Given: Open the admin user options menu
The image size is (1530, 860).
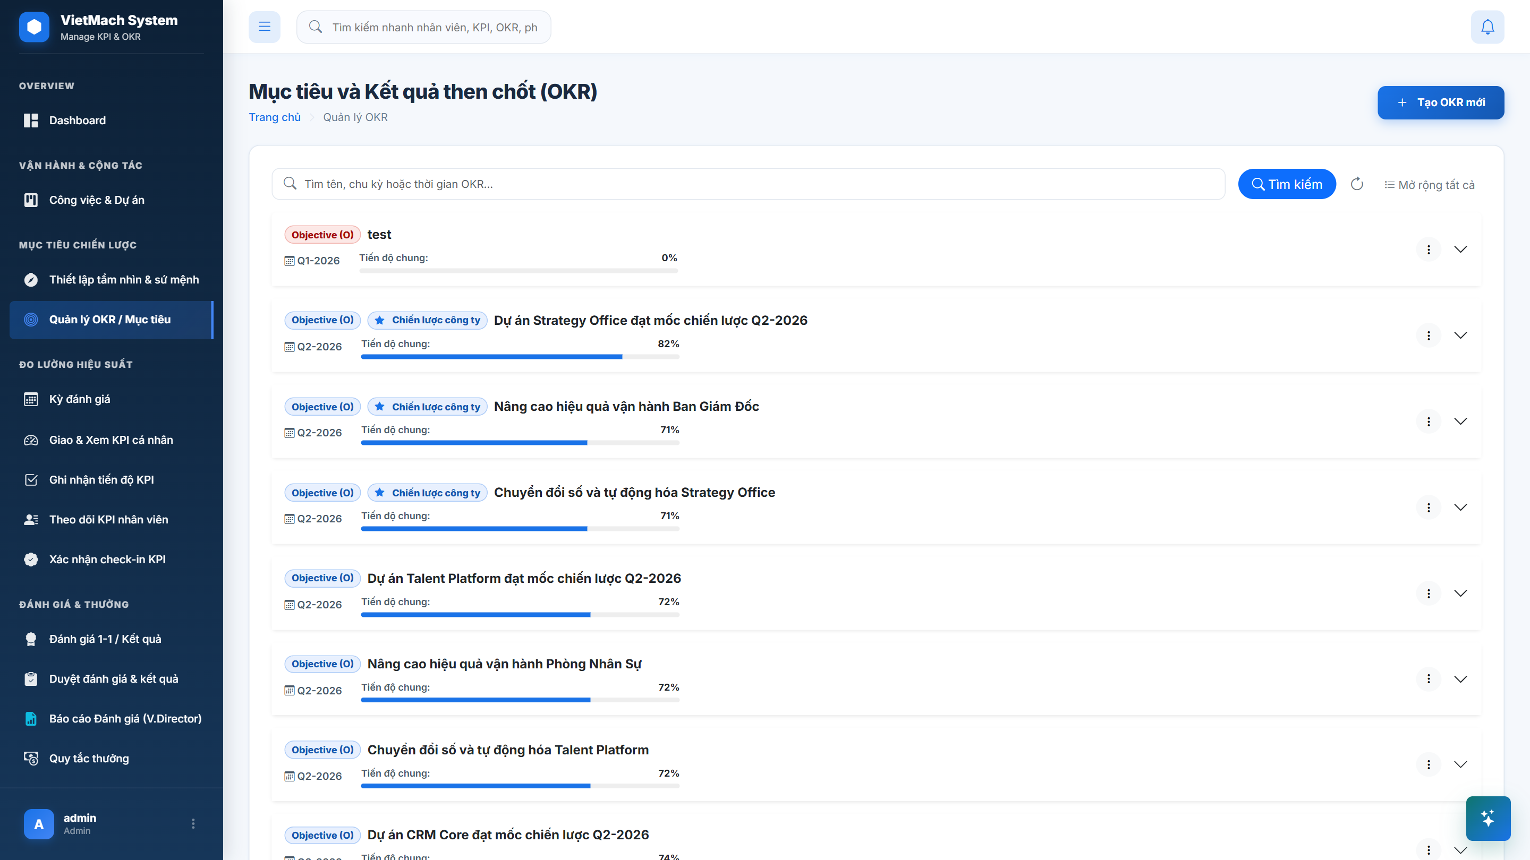Looking at the screenshot, I should pos(193,823).
